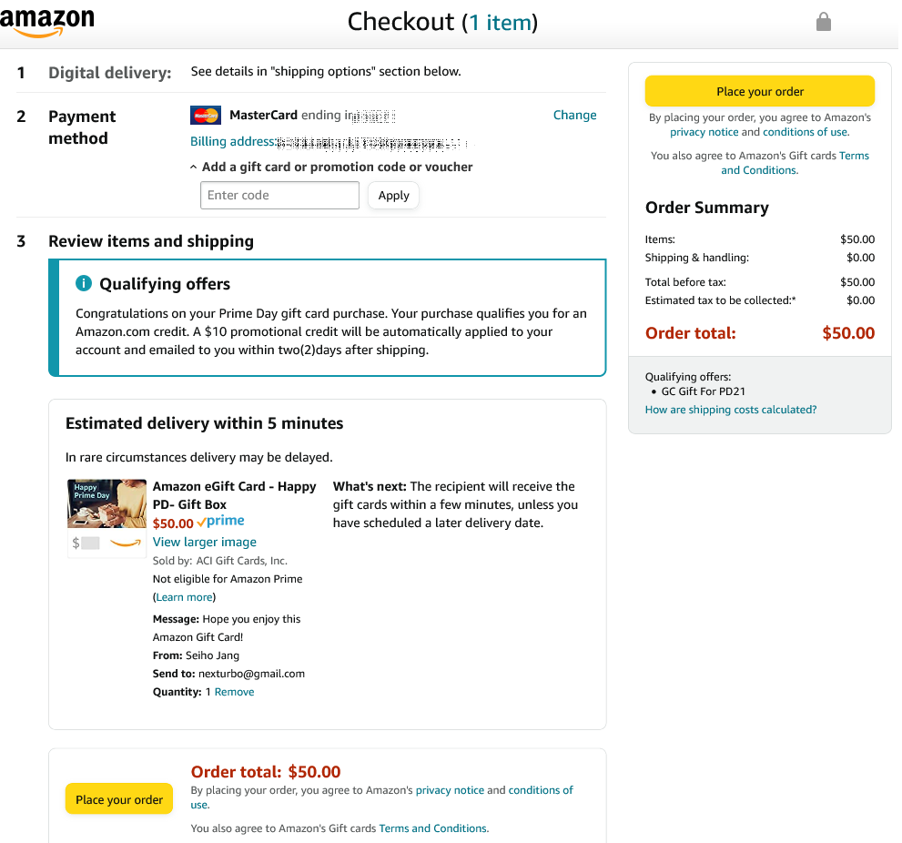Focus the Enter code input field
Screen dimensions: 902x843
pos(279,195)
